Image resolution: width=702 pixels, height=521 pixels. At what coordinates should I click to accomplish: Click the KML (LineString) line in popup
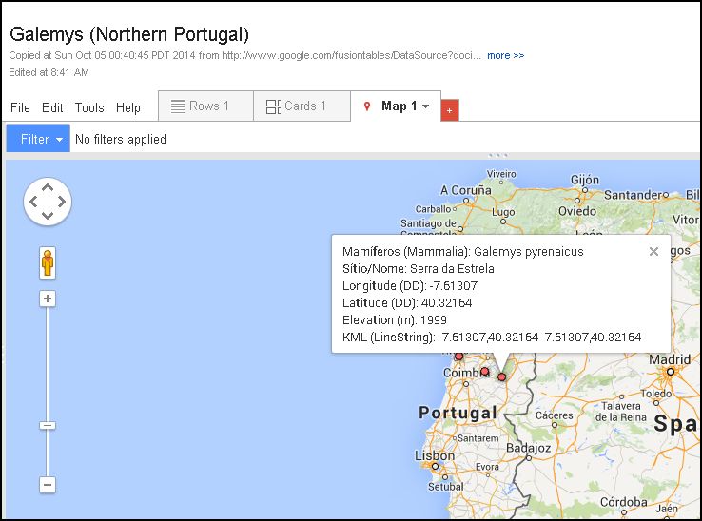492,338
